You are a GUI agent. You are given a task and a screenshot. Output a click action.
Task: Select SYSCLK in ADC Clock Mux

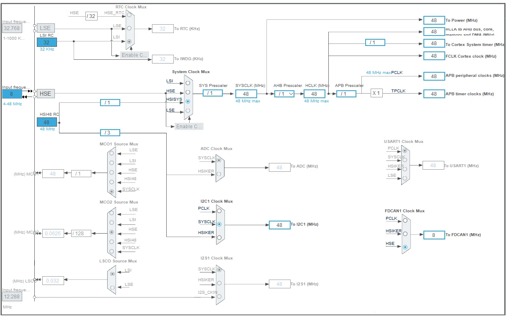(x=219, y=160)
